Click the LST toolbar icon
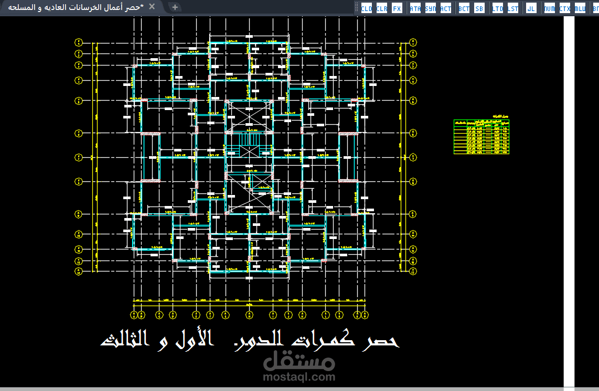The width and height of the screenshot is (599, 391). (x=513, y=8)
